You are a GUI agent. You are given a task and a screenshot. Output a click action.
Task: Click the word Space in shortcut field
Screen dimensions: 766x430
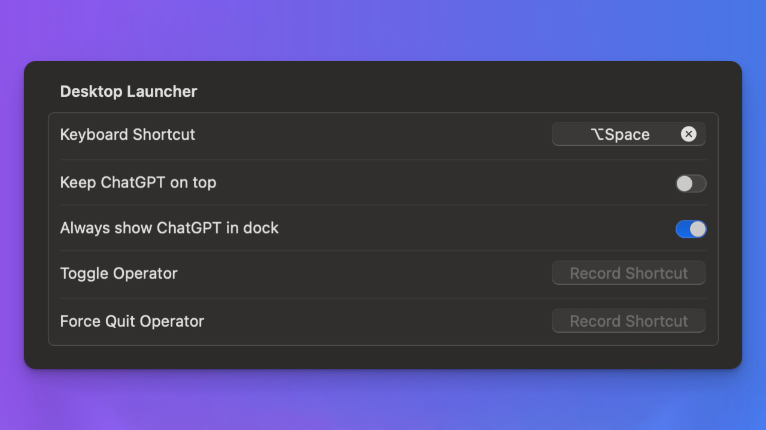627,134
